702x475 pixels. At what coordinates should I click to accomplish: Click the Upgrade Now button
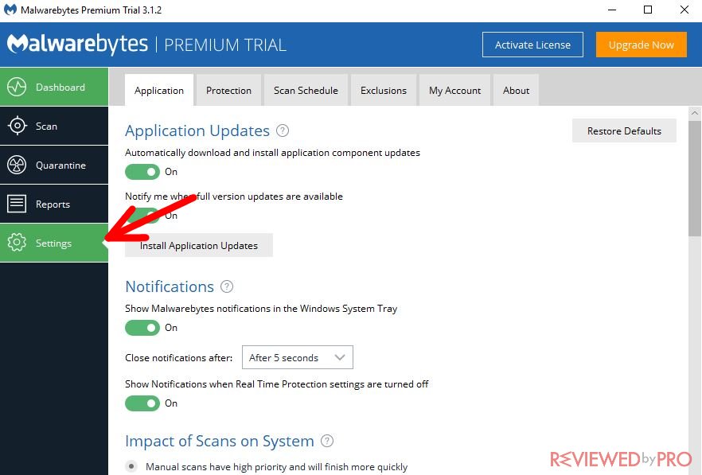[x=642, y=45]
